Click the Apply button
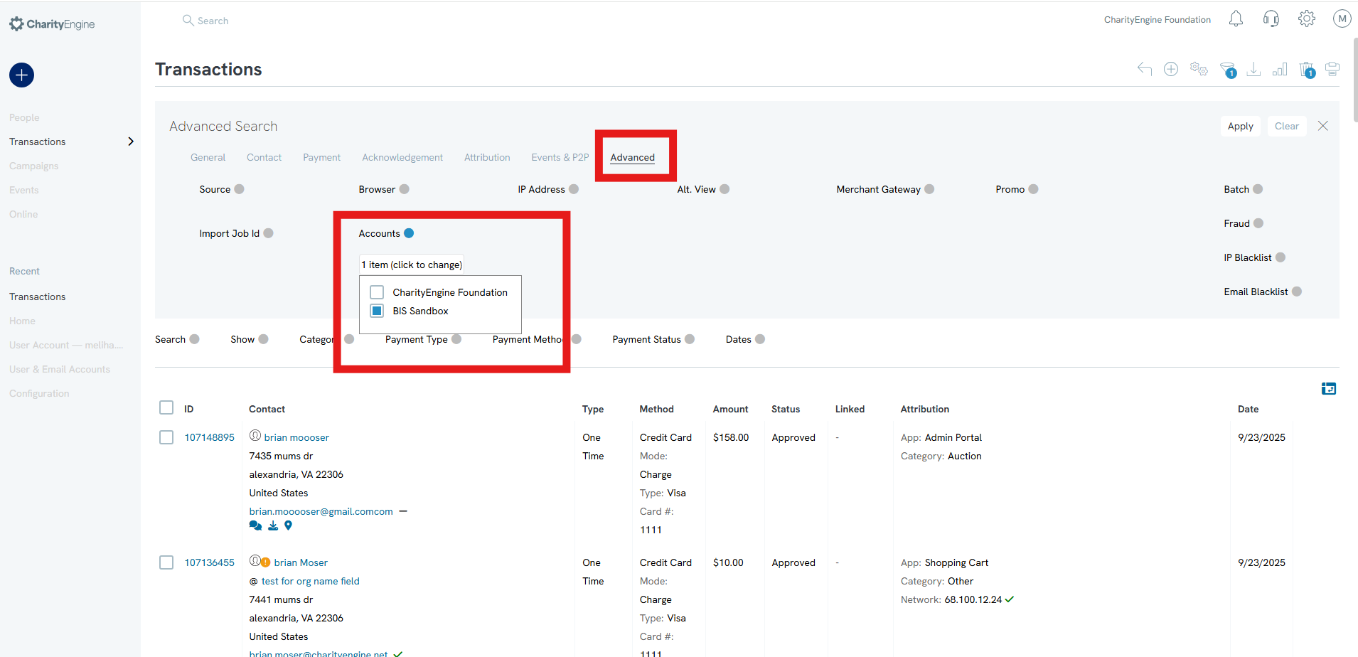 (1241, 126)
